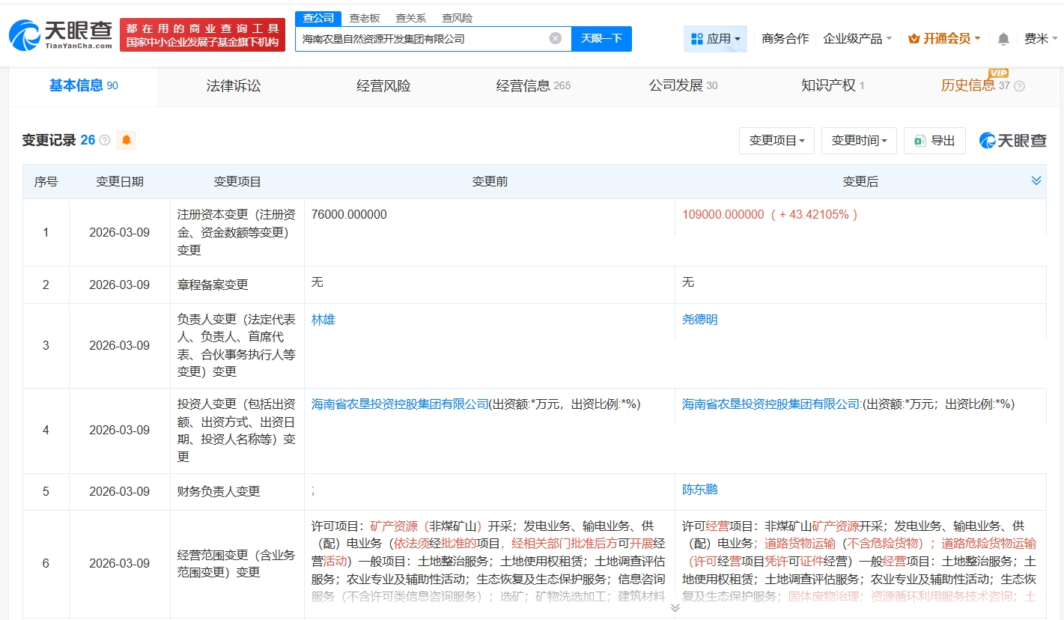Click the 导出 Excel export button

click(934, 141)
